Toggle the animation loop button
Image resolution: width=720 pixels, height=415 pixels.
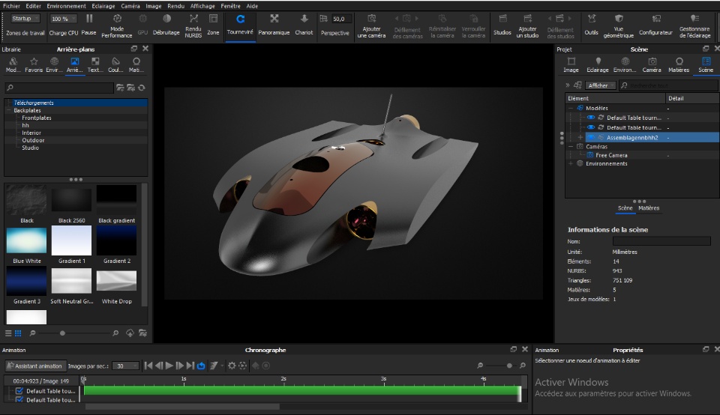coord(201,366)
